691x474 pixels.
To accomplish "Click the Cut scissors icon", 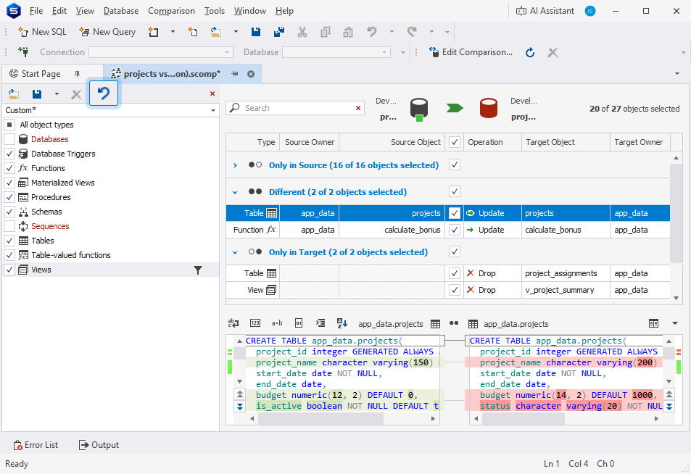I will point(302,32).
